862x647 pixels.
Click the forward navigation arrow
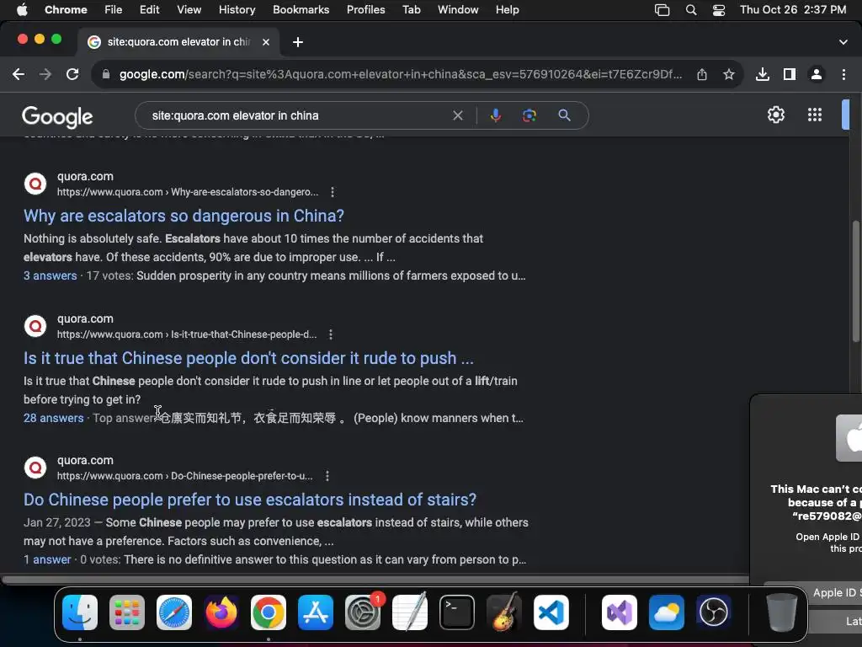[45, 74]
